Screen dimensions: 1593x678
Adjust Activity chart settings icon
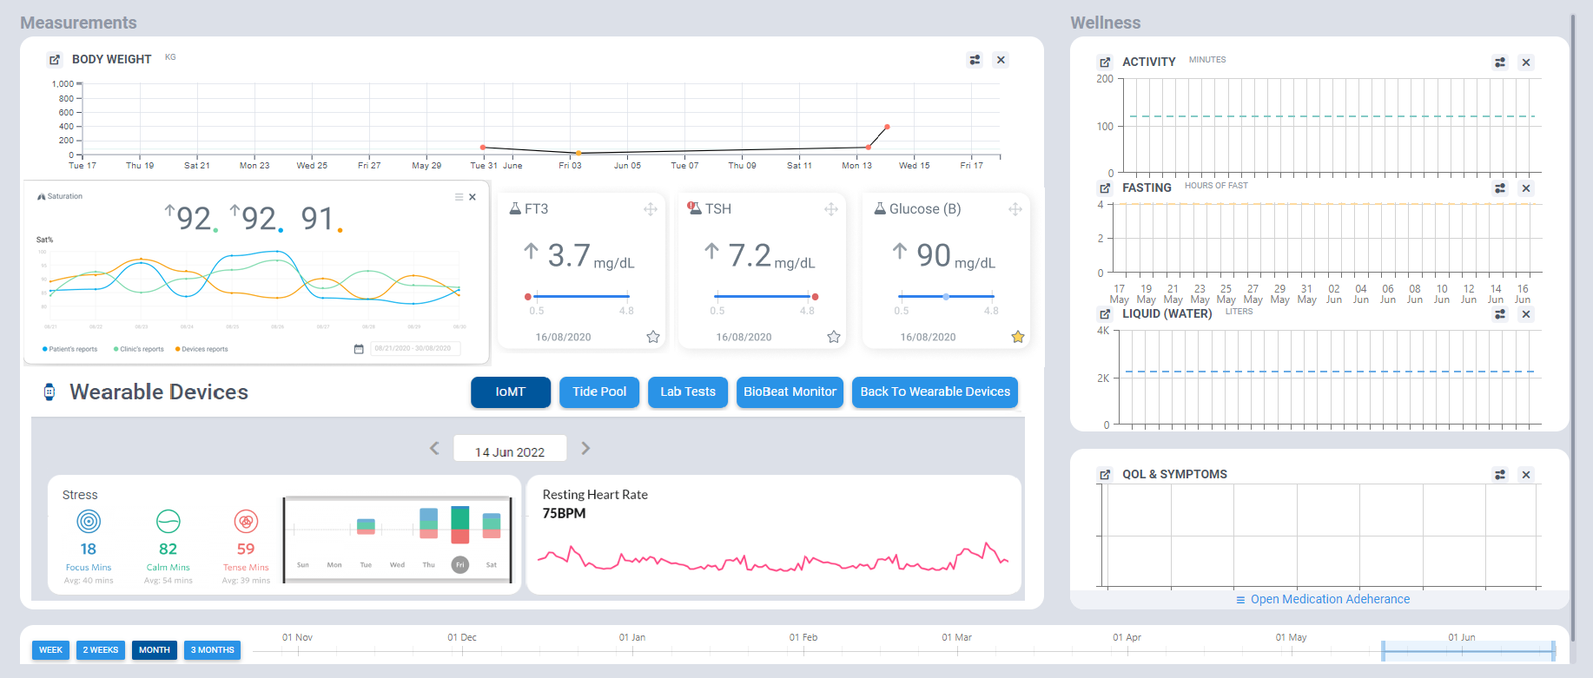pos(1500,63)
